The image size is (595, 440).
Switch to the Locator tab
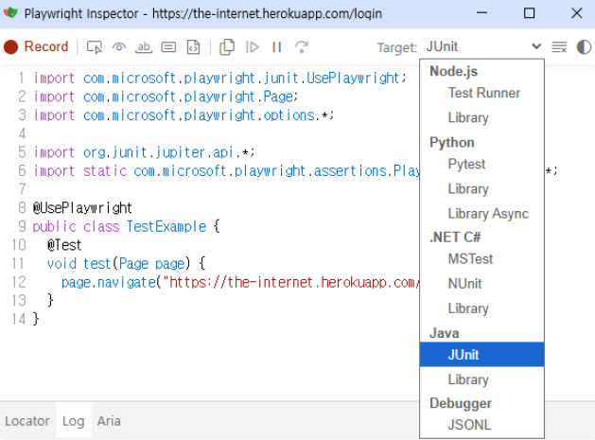coord(27,421)
